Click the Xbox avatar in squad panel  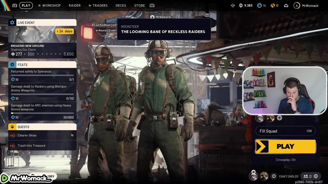[260, 118]
